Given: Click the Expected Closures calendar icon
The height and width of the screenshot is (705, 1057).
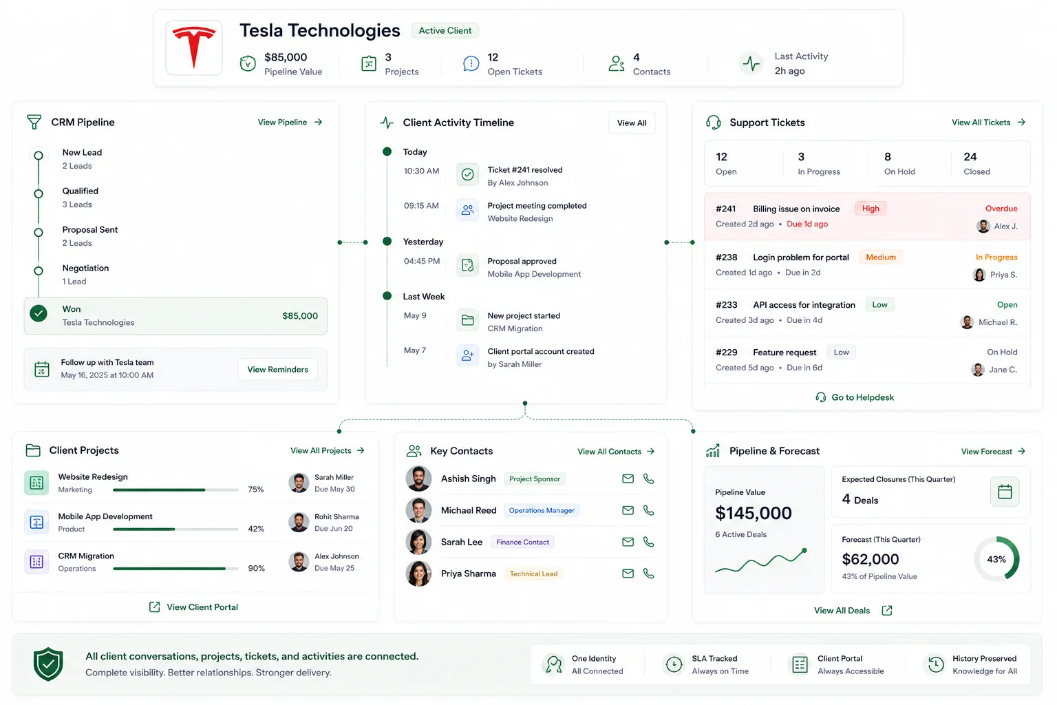Looking at the screenshot, I should (x=1005, y=492).
